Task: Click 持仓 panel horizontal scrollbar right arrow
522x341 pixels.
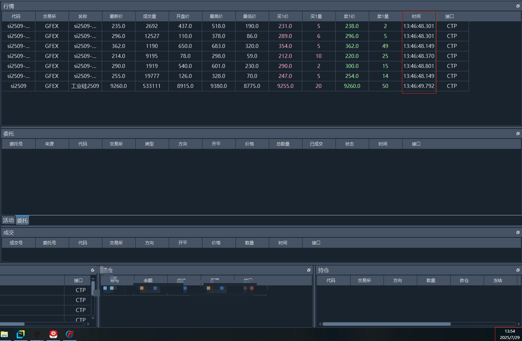Action: 519,324
